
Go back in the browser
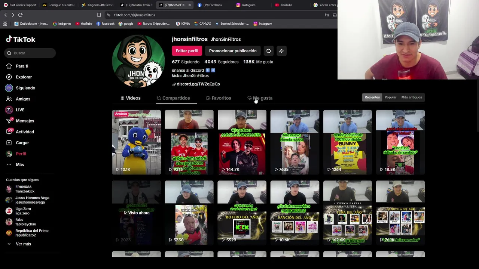click(5, 15)
